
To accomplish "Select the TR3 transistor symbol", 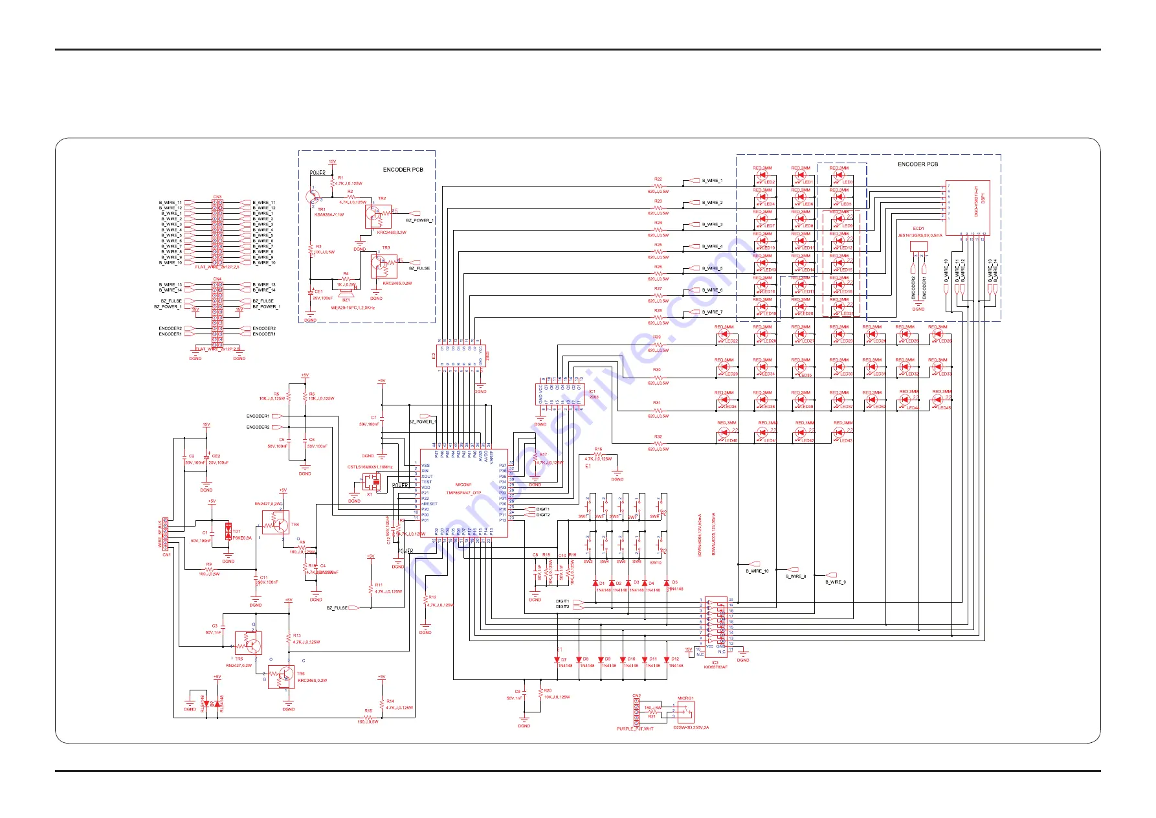I will point(383,266).
